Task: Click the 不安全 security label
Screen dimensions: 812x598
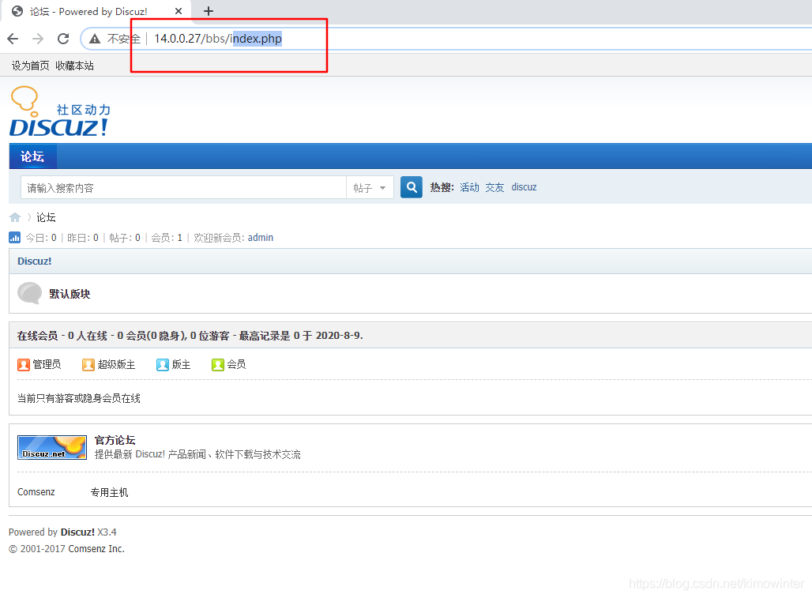Action: (124, 39)
